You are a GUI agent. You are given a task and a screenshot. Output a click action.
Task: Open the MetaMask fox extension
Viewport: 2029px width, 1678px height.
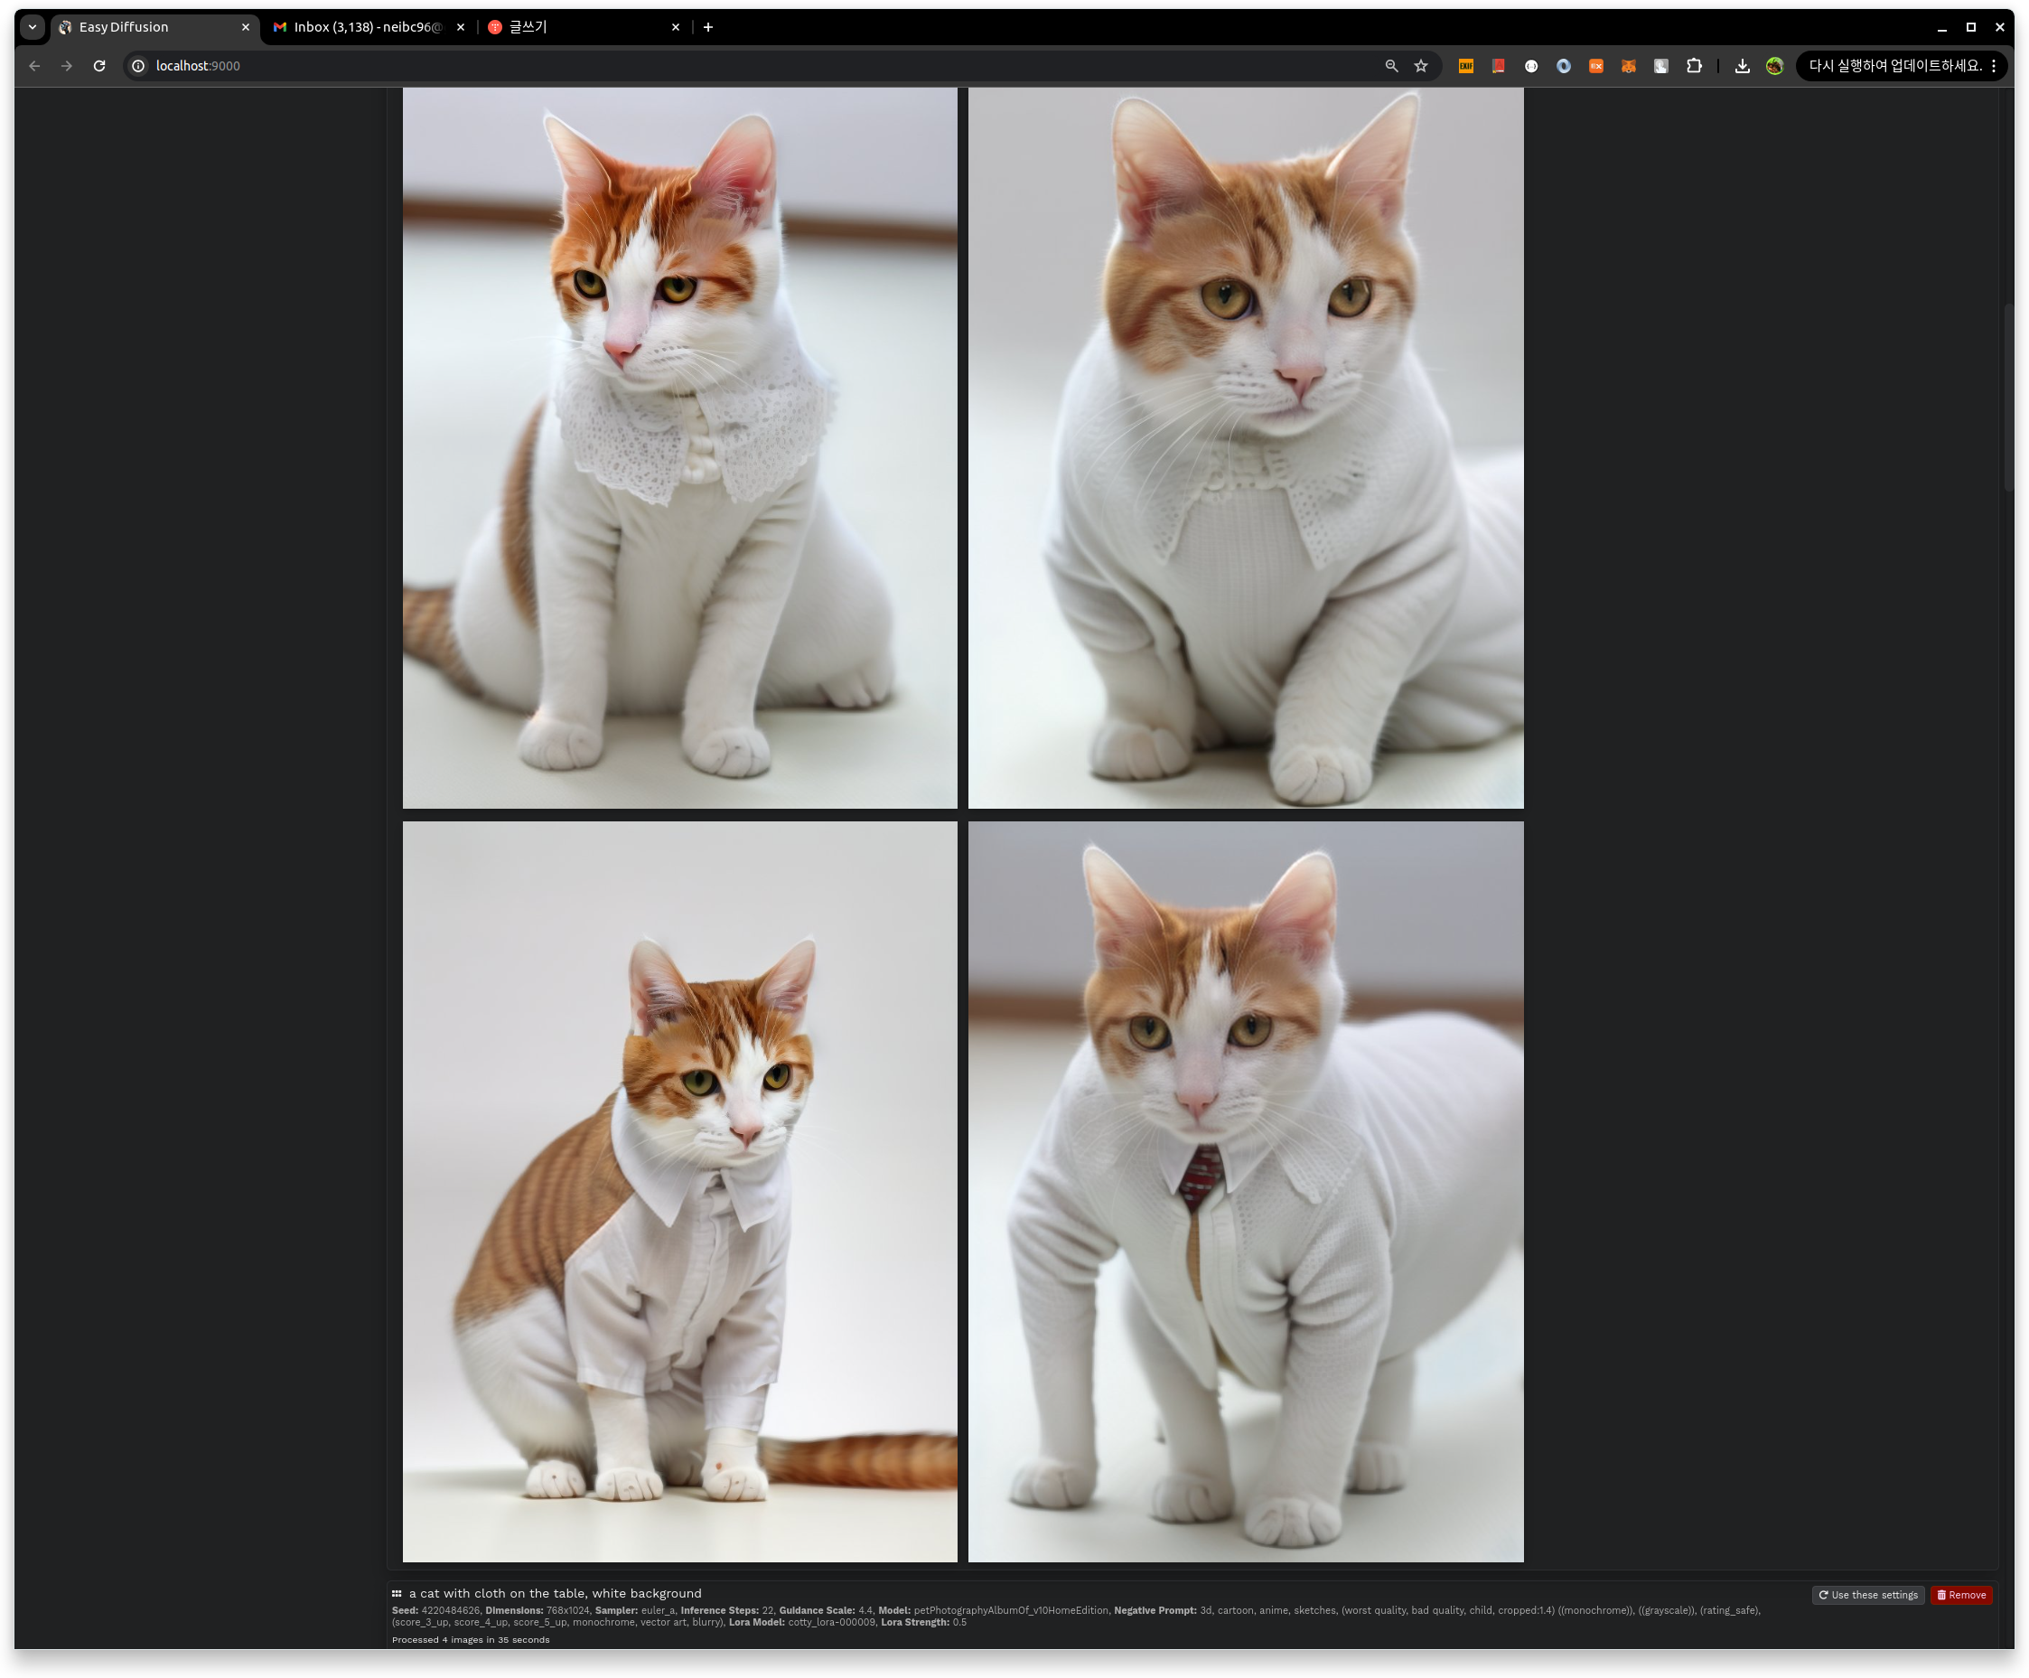(1628, 66)
